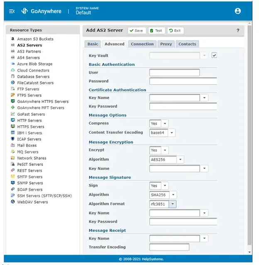259x265 pixels.
Task: Toggle the Key Vault checkbox
Action: coord(214,55)
